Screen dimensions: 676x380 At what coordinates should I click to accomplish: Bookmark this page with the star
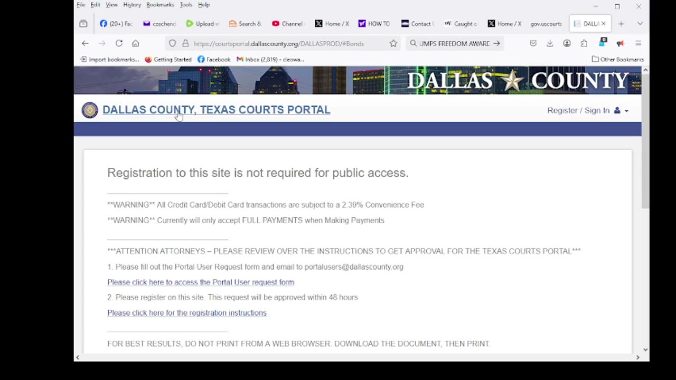point(393,43)
